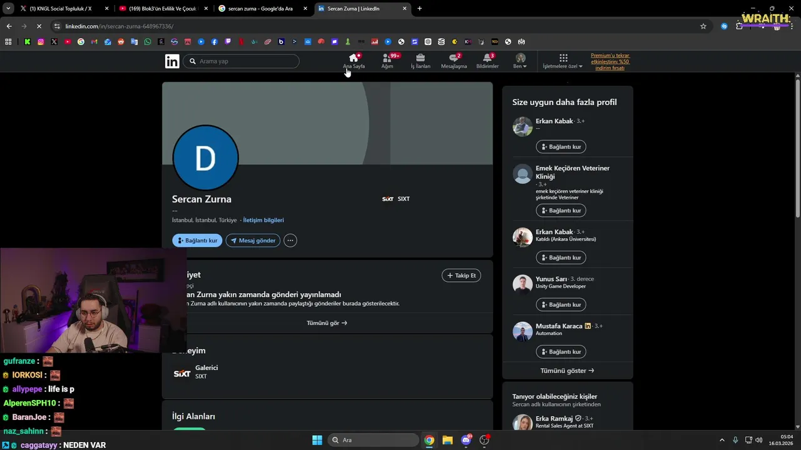Open OBS Studio from the taskbar

coord(484,440)
